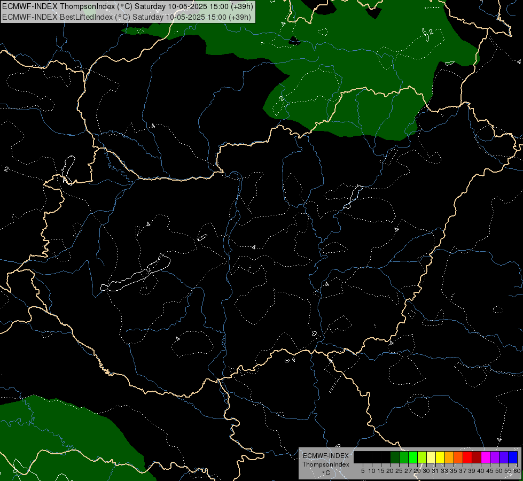Select the indigo 50–55 legend swatch

[x=504, y=457]
